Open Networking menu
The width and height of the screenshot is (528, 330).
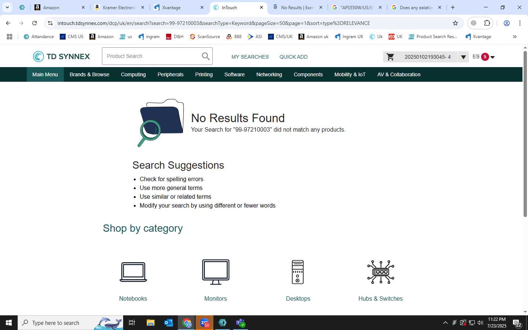tap(269, 74)
